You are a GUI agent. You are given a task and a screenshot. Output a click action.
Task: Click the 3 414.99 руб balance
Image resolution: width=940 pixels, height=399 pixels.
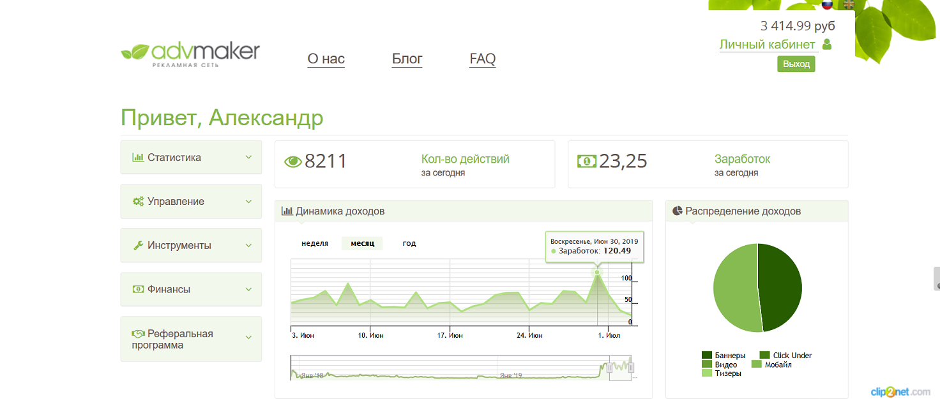[x=798, y=26]
